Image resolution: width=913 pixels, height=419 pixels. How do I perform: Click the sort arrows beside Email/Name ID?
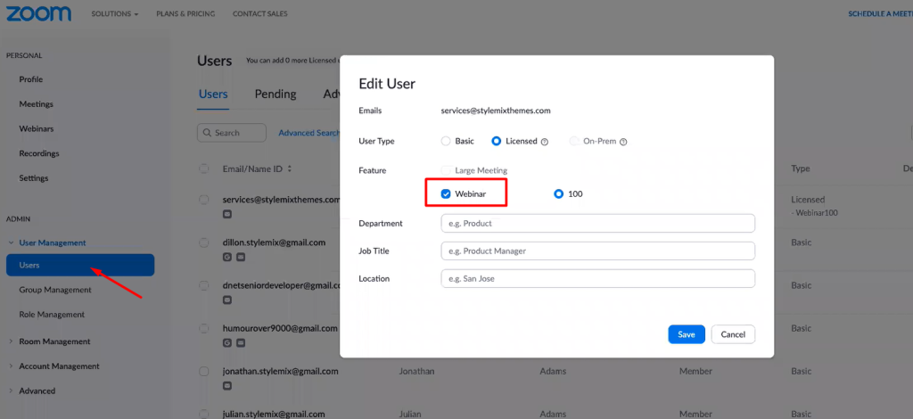pyautogui.click(x=289, y=168)
